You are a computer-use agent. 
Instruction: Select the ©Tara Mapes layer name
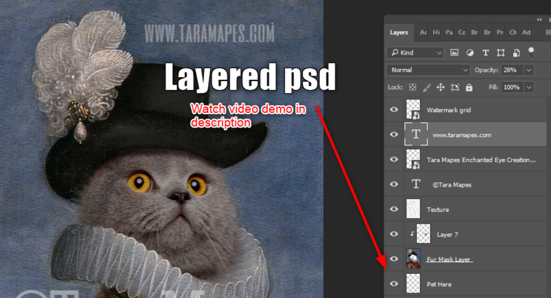pyautogui.click(x=452, y=185)
